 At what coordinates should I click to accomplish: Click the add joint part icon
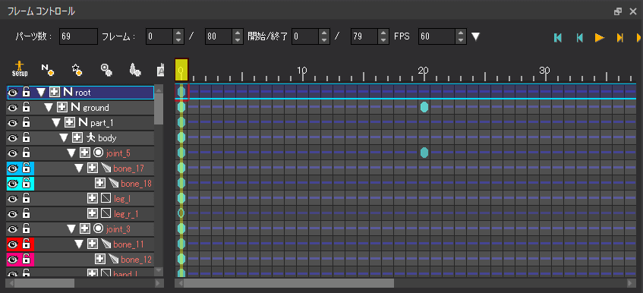point(106,70)
